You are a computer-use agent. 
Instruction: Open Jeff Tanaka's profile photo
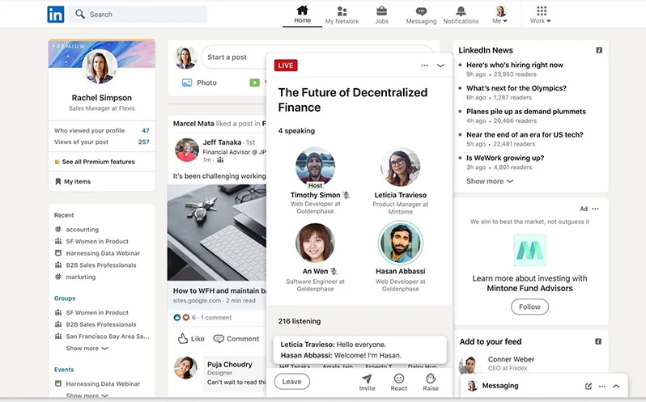click(x=187, y=150)
